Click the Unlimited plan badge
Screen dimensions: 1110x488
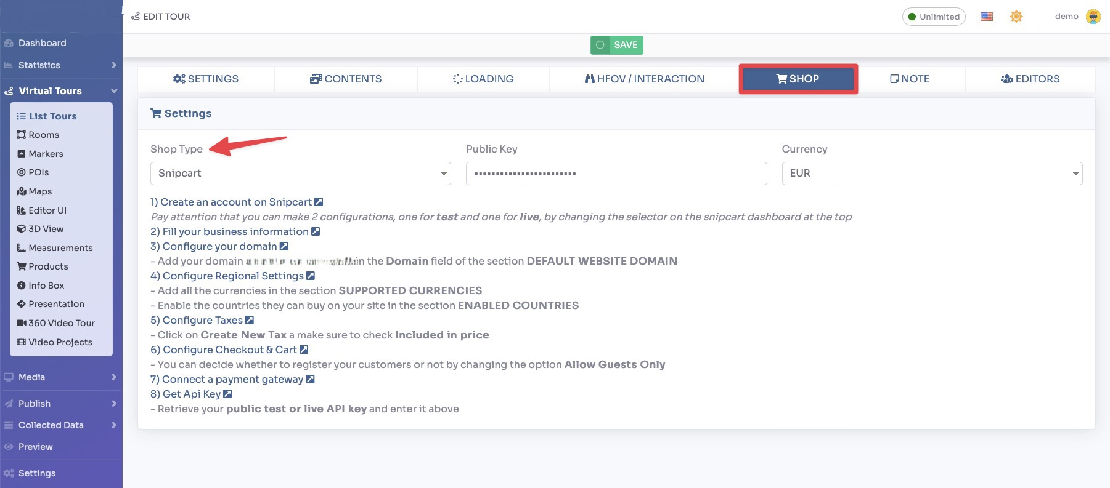(x=934, y=17)
